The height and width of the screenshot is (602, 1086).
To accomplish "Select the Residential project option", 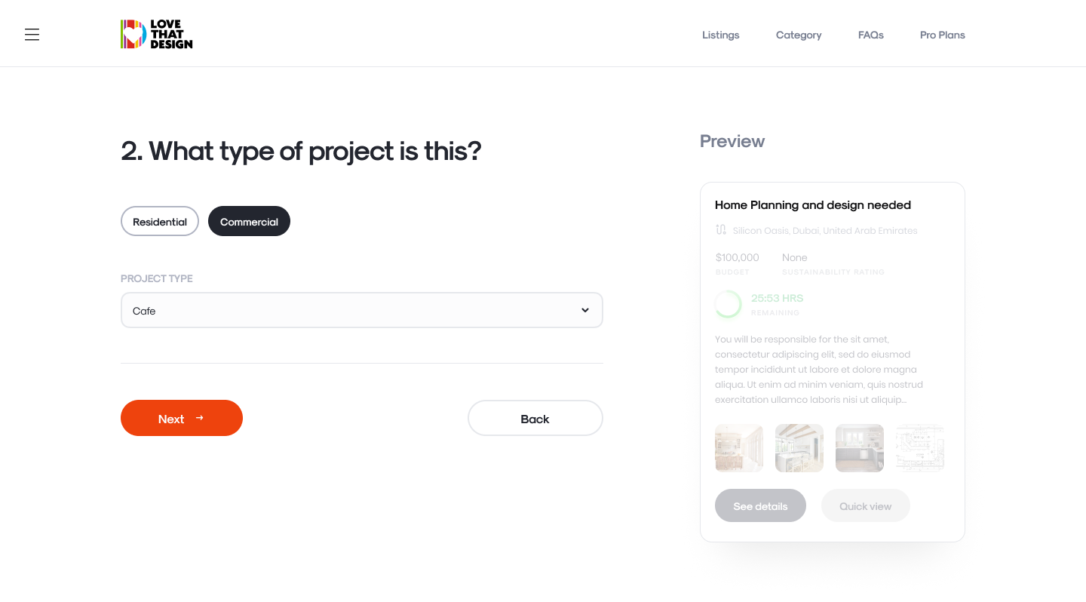I will pyautogui.click(x=160, y=221).
